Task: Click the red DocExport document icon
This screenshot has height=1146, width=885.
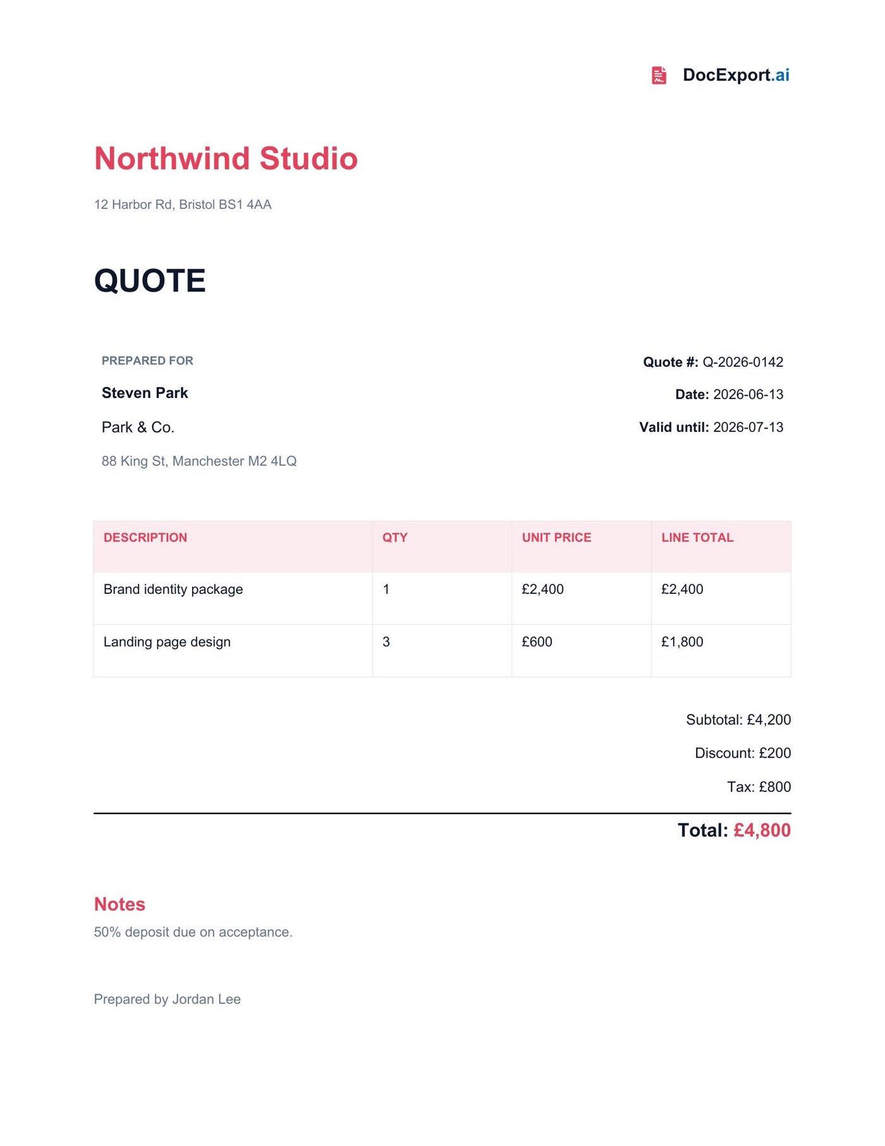Action: (x=659, y=75)
